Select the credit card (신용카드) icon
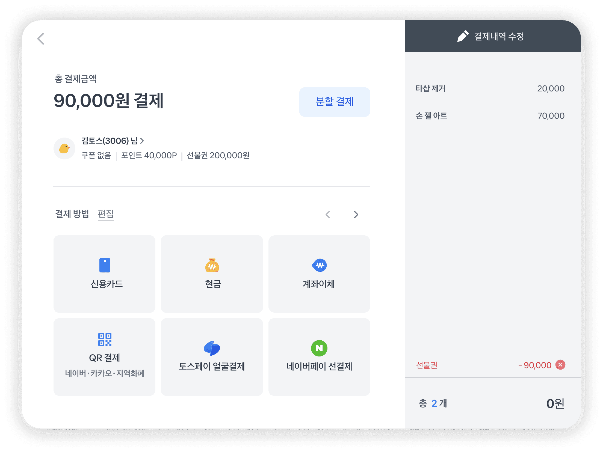 (105, 265)
